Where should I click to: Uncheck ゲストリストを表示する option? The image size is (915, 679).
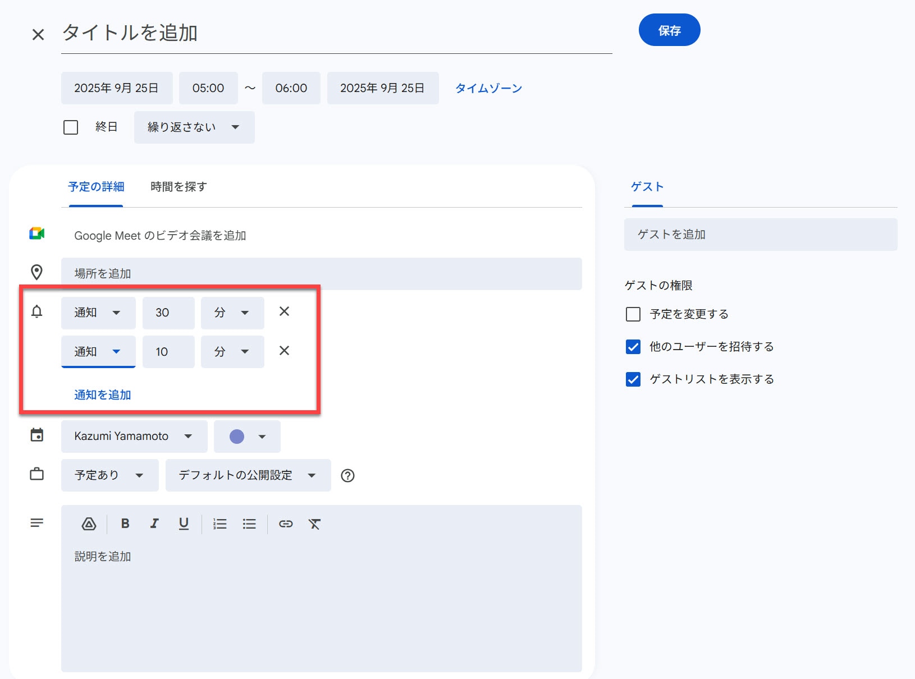click(x=633, y=379)
